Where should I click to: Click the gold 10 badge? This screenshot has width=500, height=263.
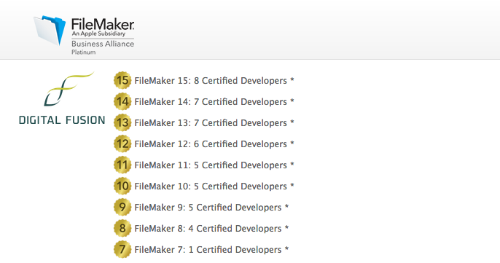tap(122, 186)
